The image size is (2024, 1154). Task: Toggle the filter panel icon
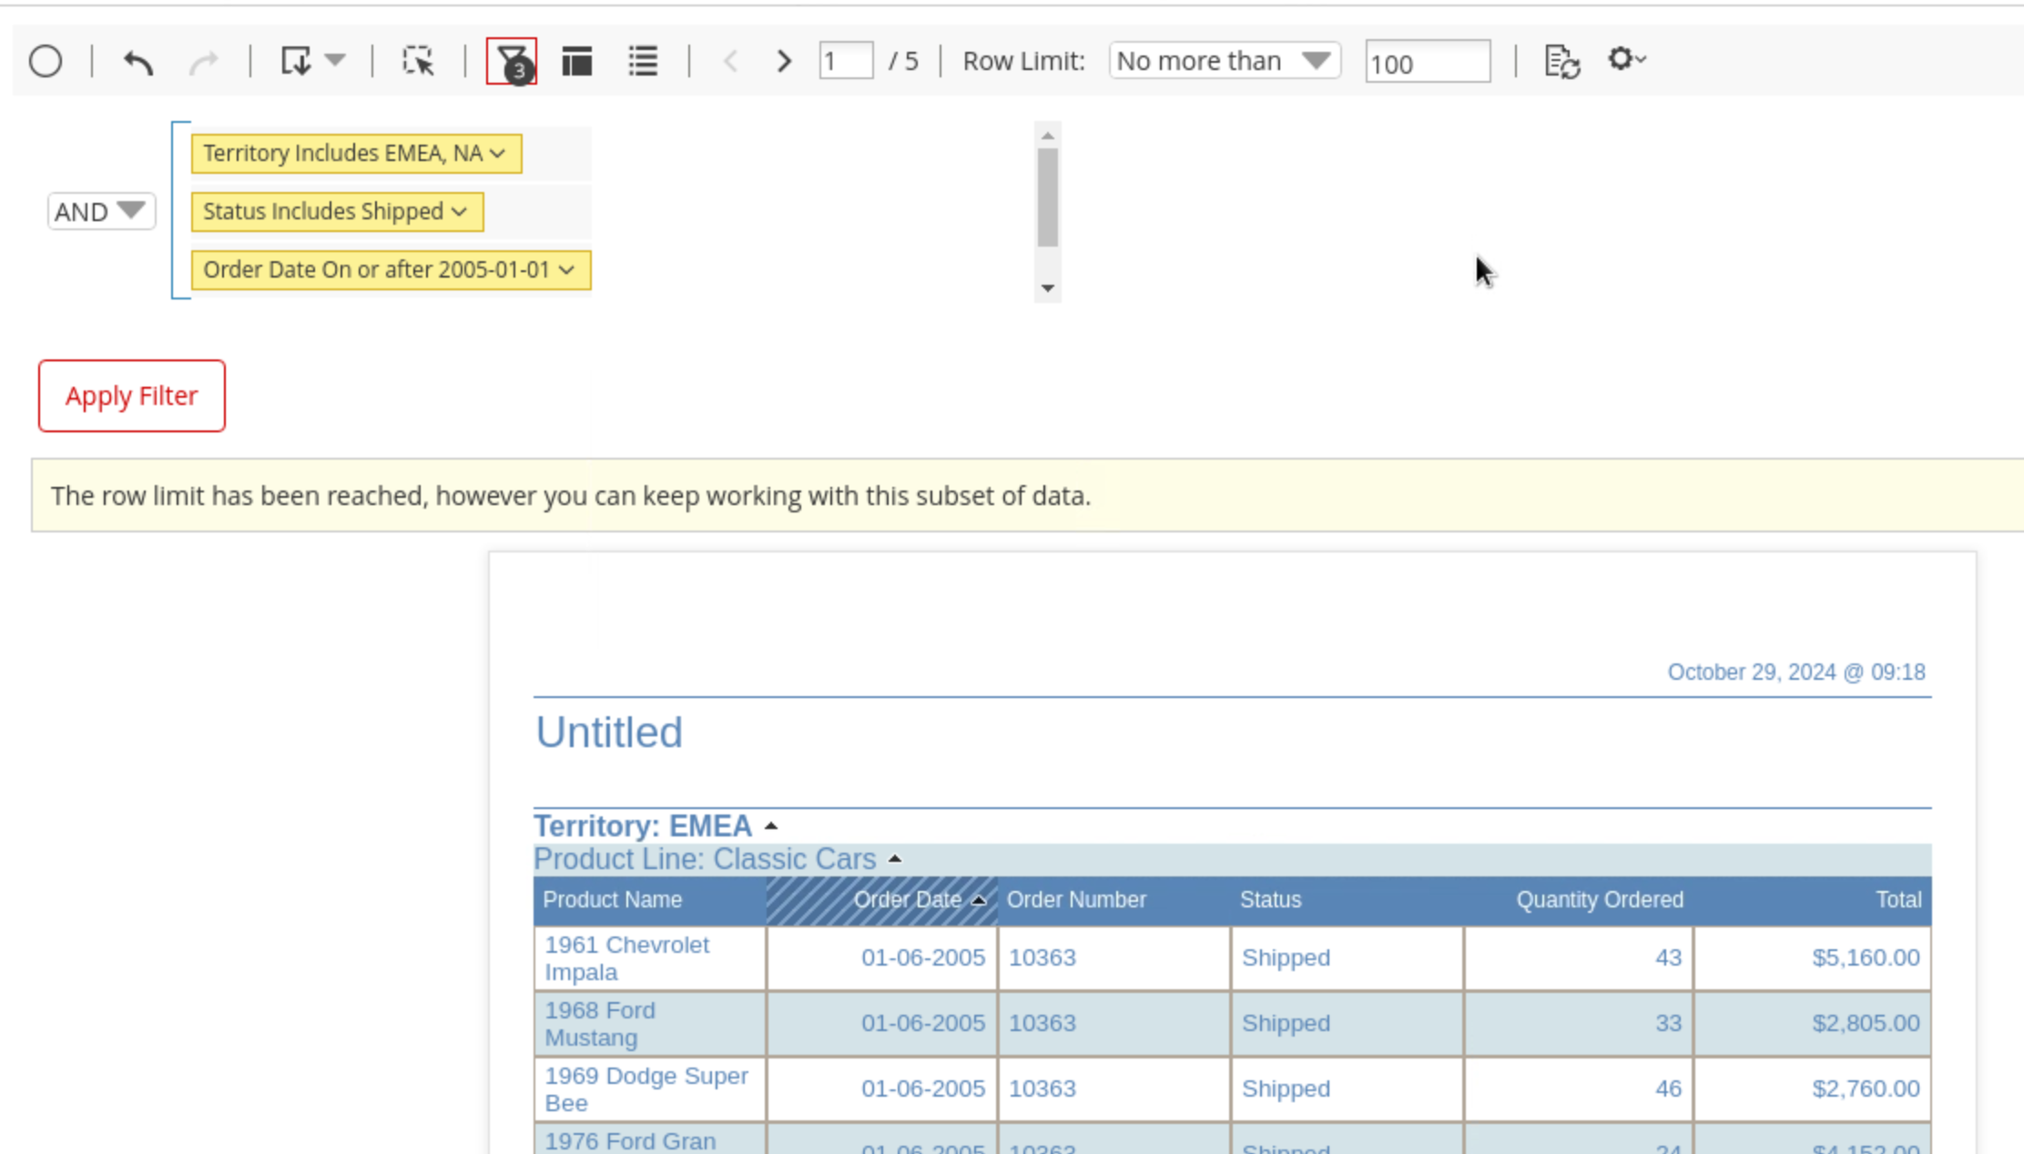pos(512,62)
